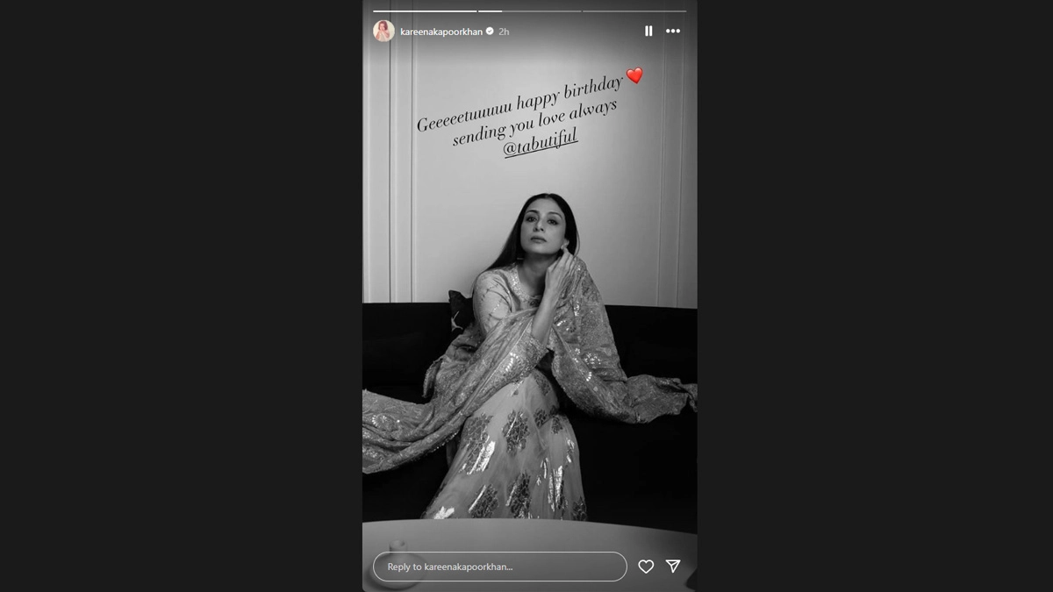
Task: Click the blue verified badge
Action: click(x=490, y=31)
